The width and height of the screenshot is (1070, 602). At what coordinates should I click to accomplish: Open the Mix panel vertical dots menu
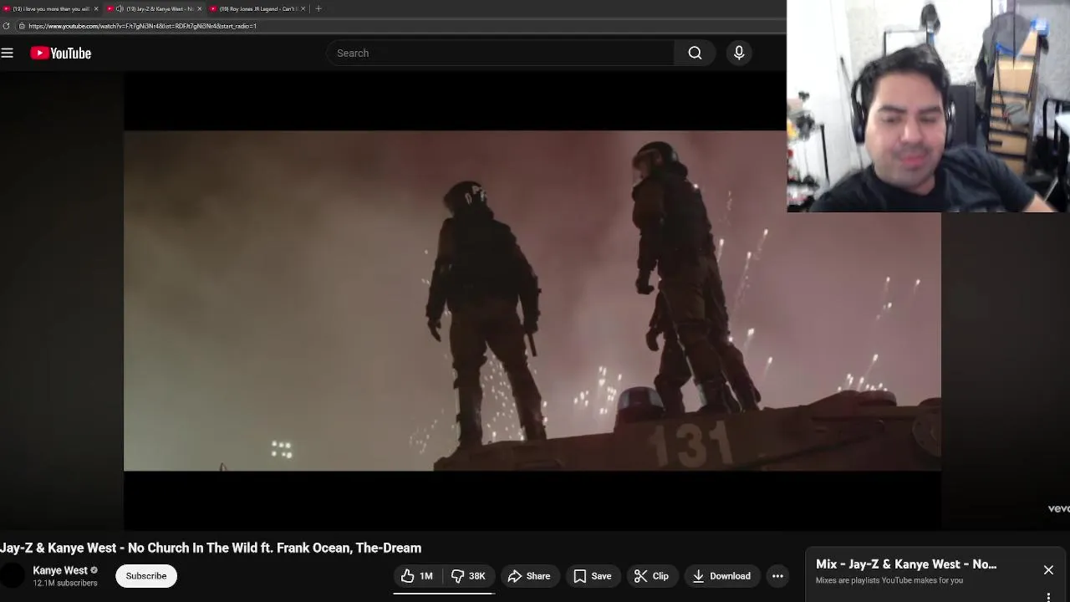click(x=1048, y=597)
